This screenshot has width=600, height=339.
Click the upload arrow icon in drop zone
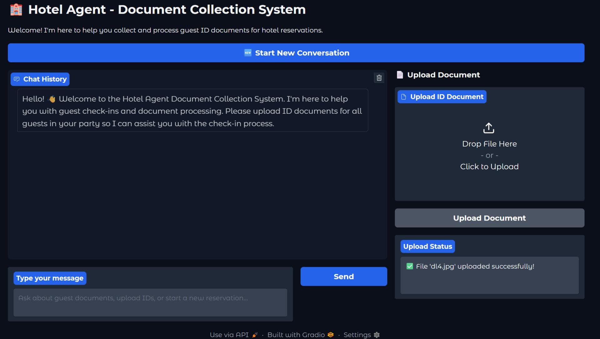(489, 128)
